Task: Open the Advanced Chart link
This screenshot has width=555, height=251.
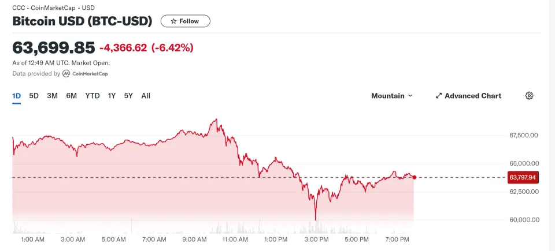Action: pos(468,96)
